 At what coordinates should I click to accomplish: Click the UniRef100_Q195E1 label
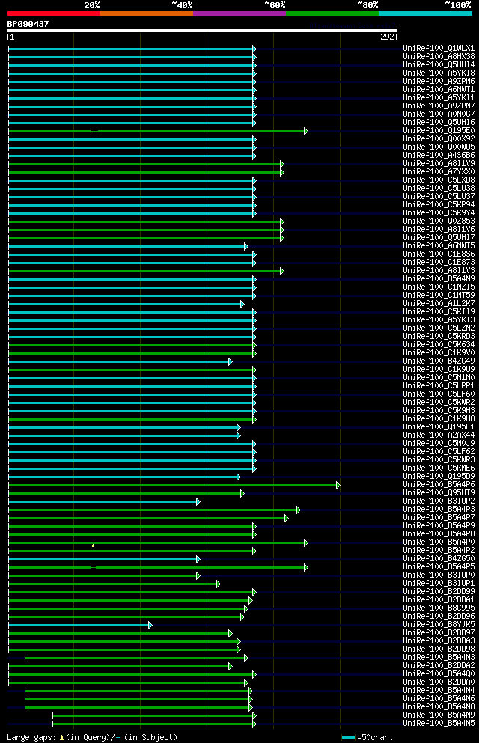pyautogui.click(x=439, y=427)
